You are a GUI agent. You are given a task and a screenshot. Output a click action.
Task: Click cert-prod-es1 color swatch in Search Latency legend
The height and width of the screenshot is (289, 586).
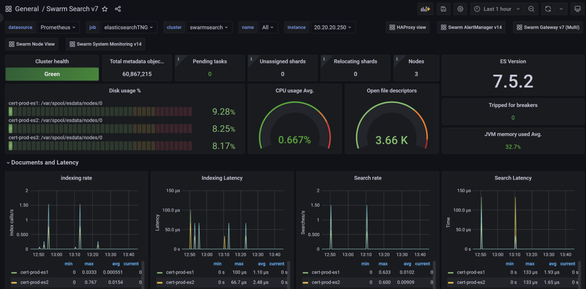pyautogui.click(x=451, y=273)
